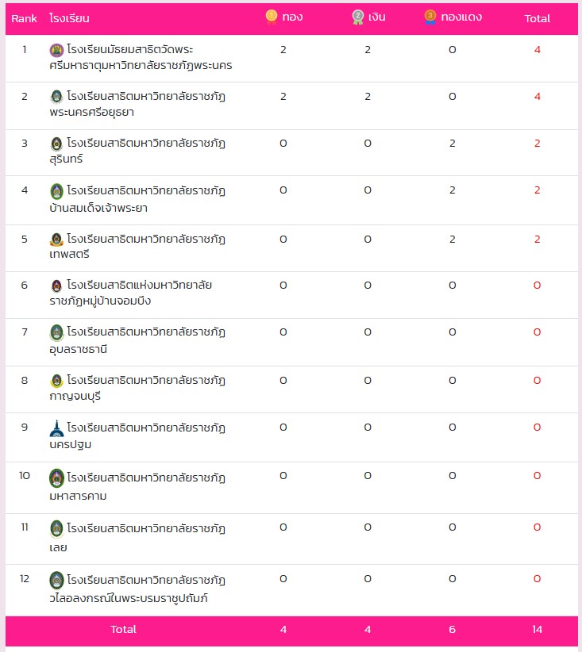
Task: Click rank number 7
Action: click(x=25, y=332)
